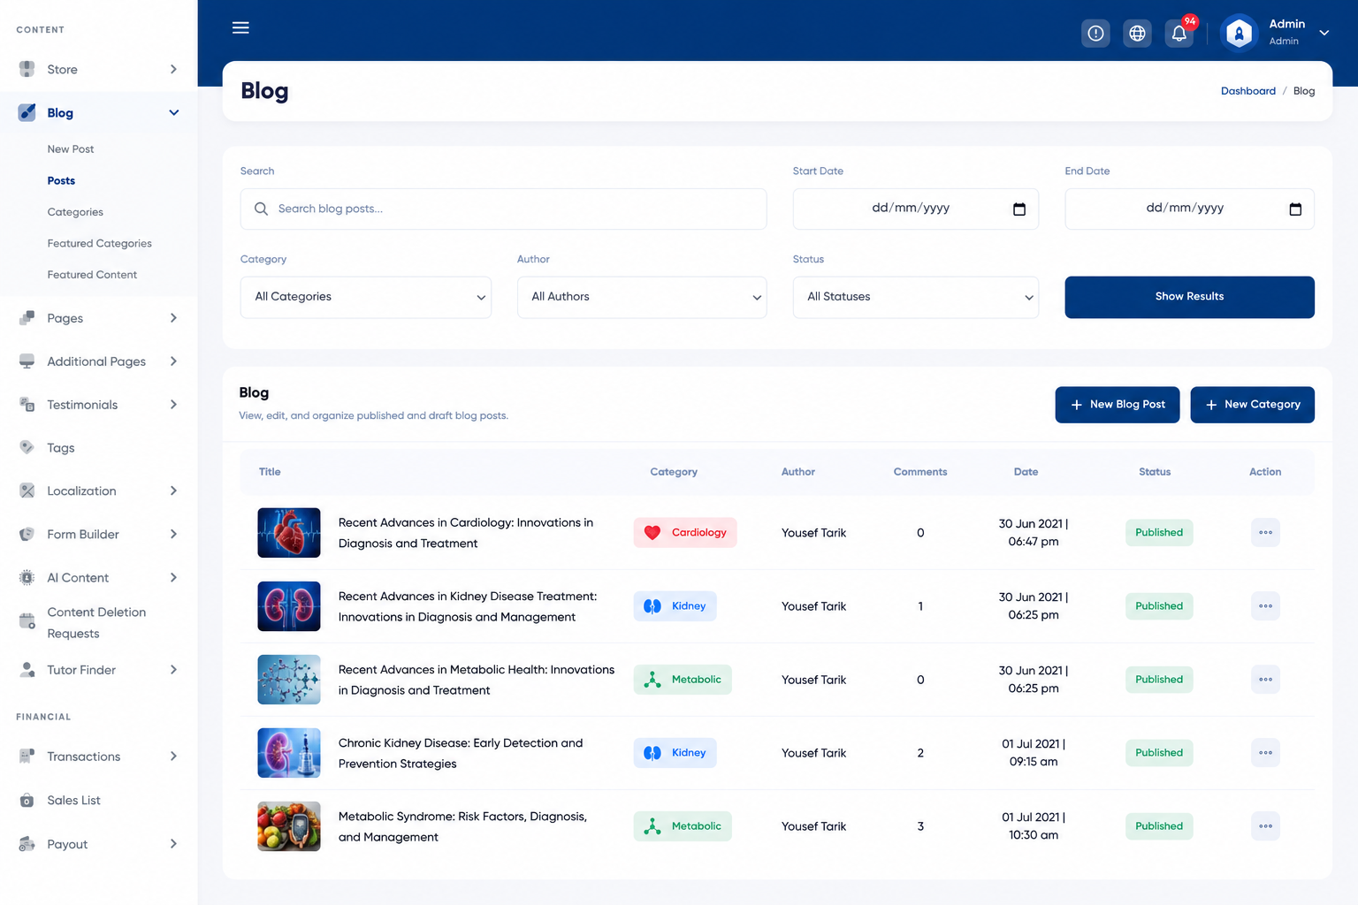Open the globe language icon
1358x905 pixels.
pos(1137,33)
